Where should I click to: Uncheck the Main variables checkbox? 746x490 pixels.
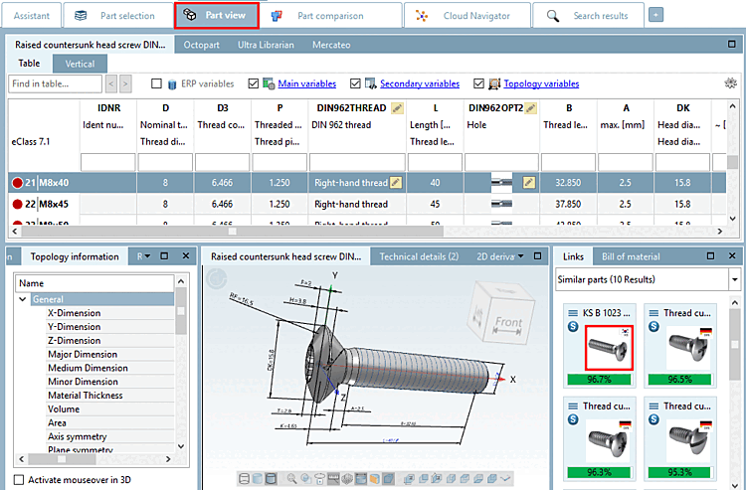tap(254, 84)
